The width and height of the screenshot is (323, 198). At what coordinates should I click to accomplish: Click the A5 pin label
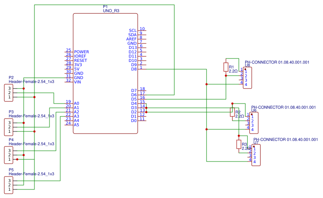(x=77, y=125)
